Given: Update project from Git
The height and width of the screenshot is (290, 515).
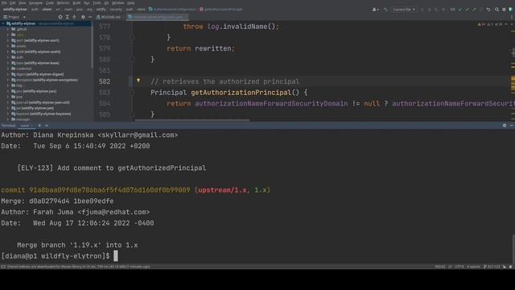Looking at the screenshot, I should click(460, 10).
